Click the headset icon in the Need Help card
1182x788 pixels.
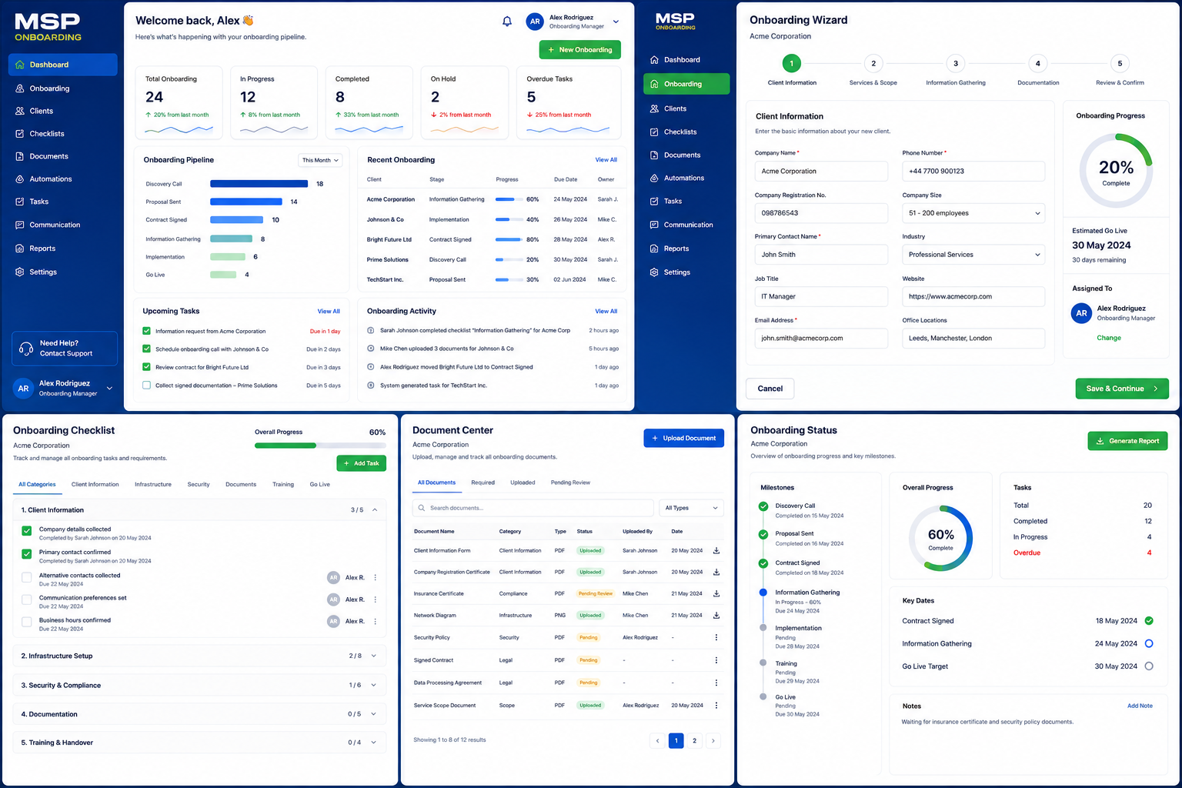click(26, 349)
